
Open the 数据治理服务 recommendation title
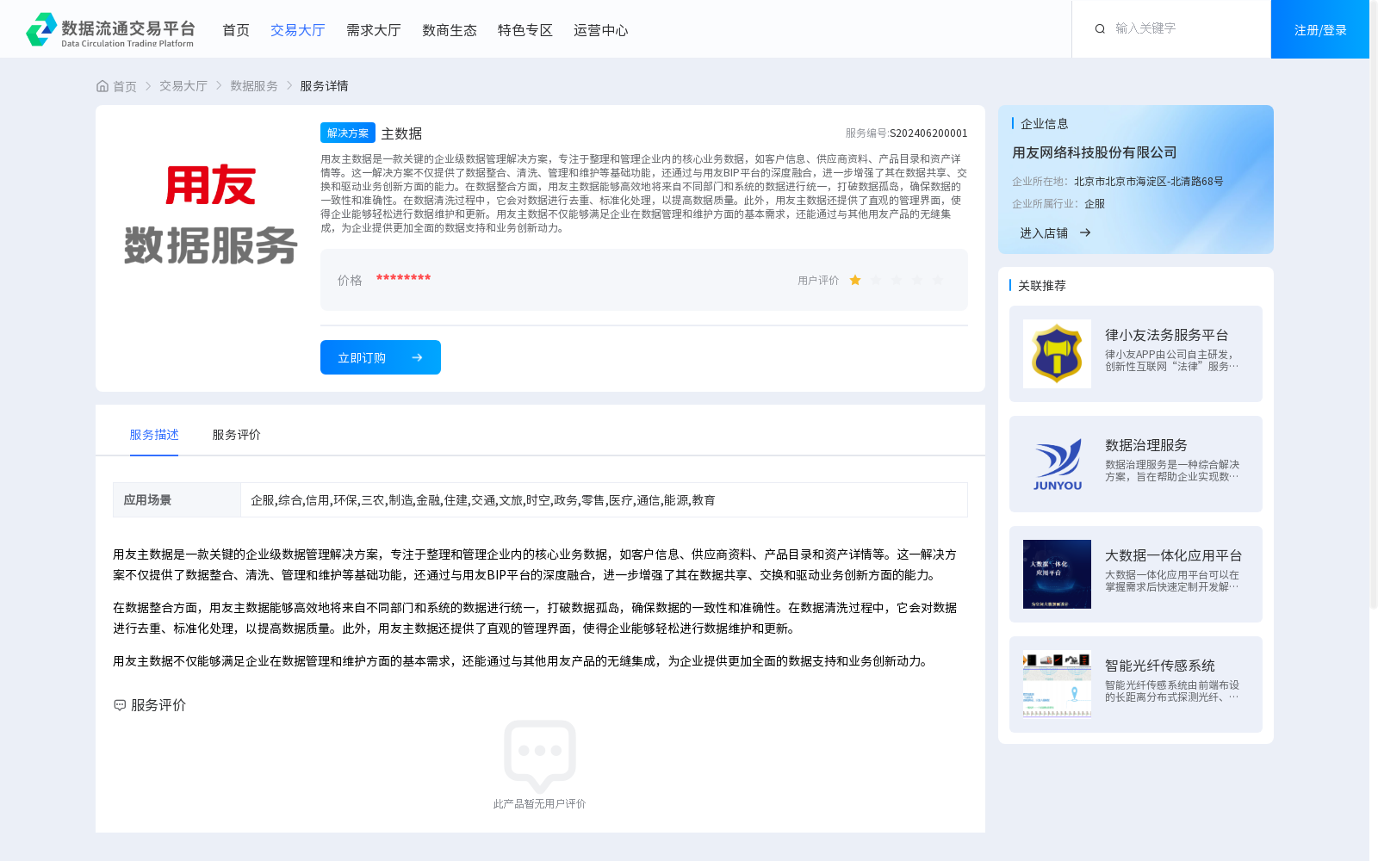tap(1146, 445)
